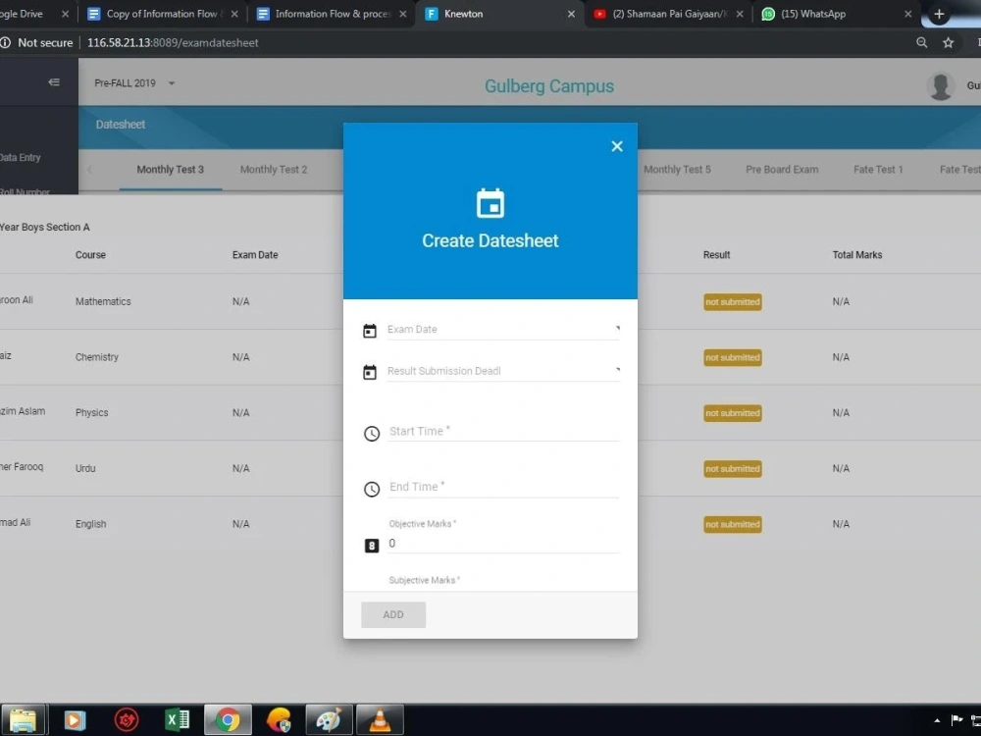The width and height of the screenshot is (981, 736).
Task: Bookmark this page with the star icon
Action: pos(949,42)
